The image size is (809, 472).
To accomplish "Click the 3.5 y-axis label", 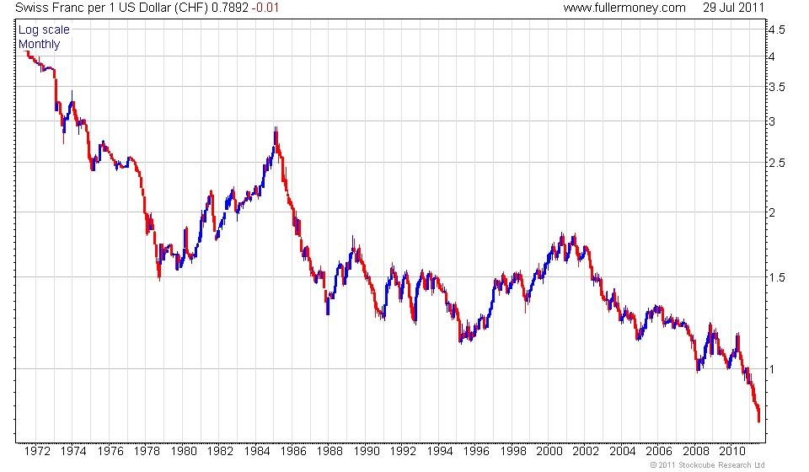I will tap(776, 87).
